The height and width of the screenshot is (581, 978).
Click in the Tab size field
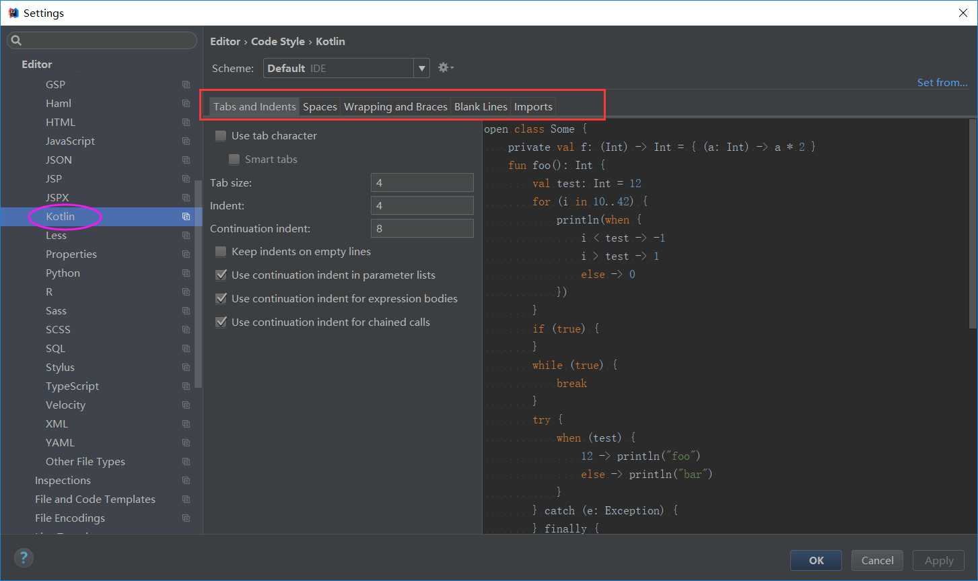pyautogui.click(x=422, y=182)
